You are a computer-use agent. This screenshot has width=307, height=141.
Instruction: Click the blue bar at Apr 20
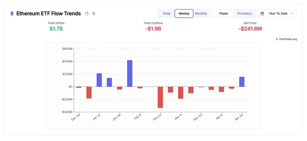pos(242,82)
